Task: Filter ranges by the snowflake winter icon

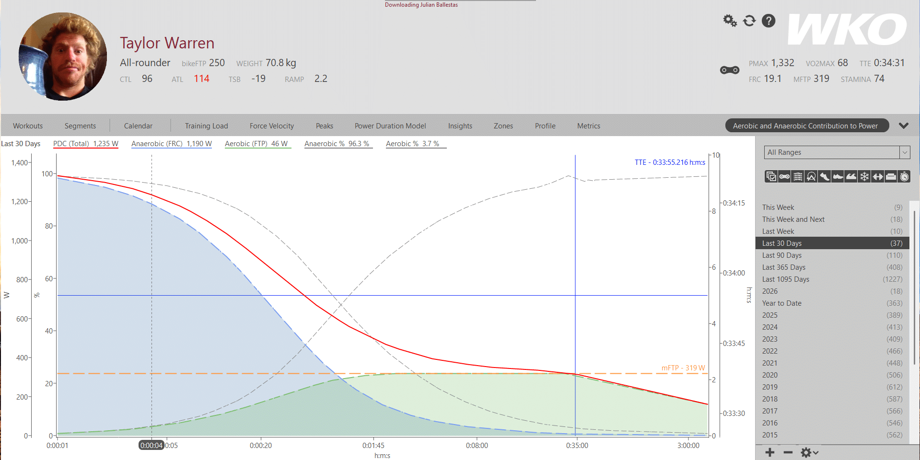Action: 864,177
